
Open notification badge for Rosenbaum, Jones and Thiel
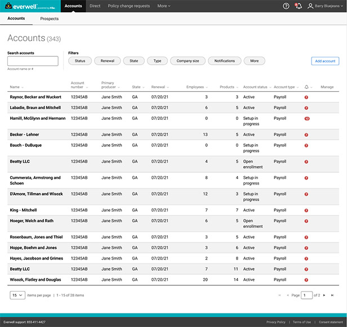pyautogui.click(x=306, y=238)
